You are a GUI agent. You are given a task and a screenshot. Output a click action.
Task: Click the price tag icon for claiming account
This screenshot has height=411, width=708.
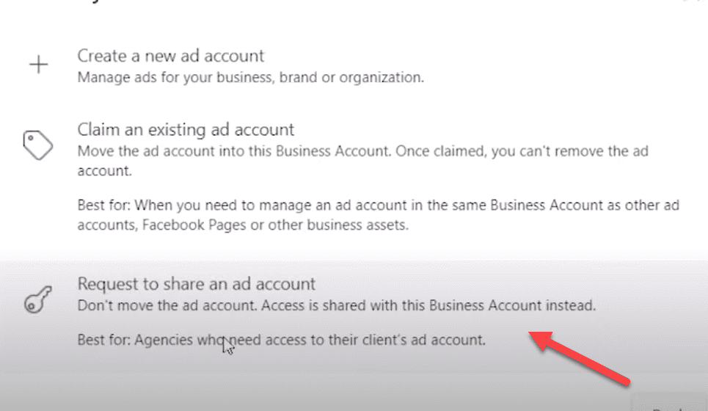[x=38, y=145]
